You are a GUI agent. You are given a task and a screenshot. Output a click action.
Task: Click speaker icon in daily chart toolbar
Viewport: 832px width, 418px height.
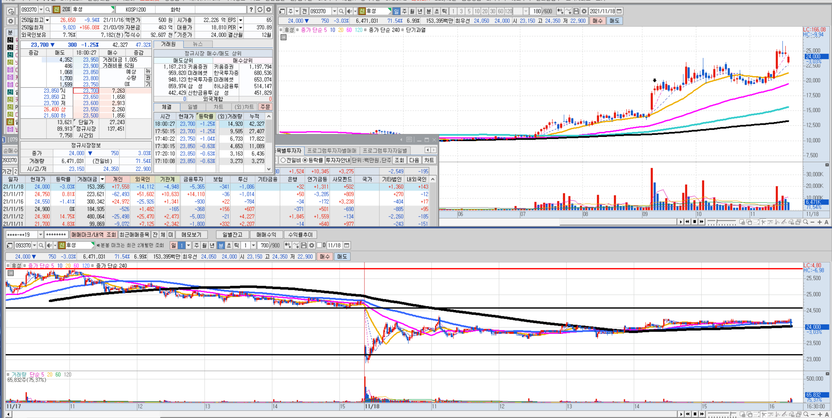click(x=349, y=11)
